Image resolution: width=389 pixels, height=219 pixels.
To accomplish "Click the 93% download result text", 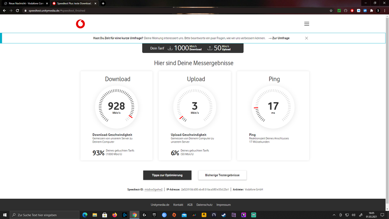I will point(99,153).
